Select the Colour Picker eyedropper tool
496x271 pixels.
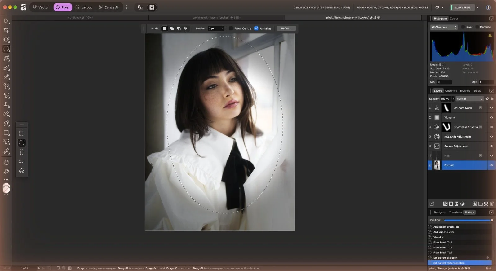point(6,151)
